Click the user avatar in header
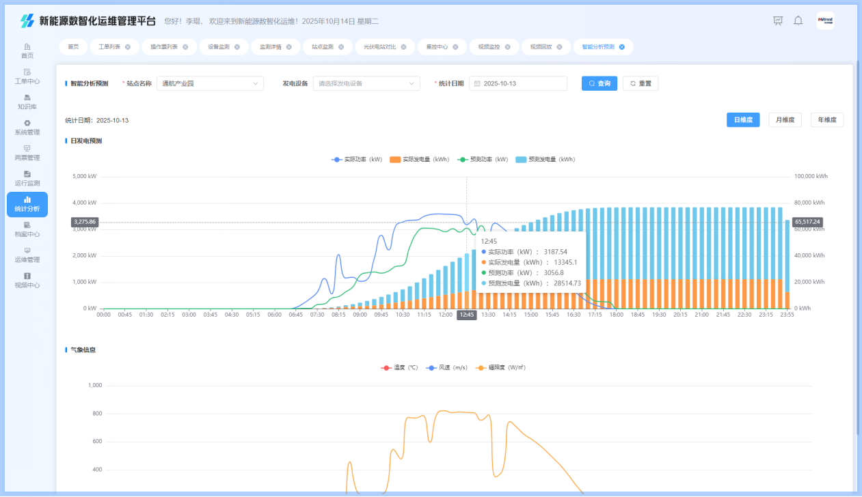This screenshot has width=862, height=497. coord(825,20)
